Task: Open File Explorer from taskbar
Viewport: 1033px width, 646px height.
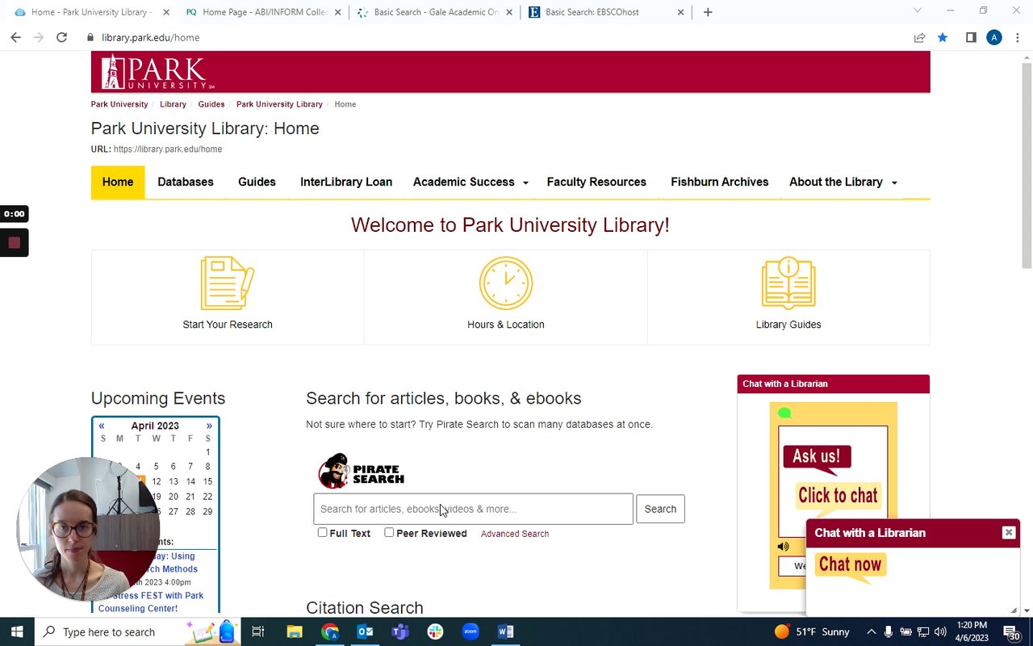Action: [294, 631]
